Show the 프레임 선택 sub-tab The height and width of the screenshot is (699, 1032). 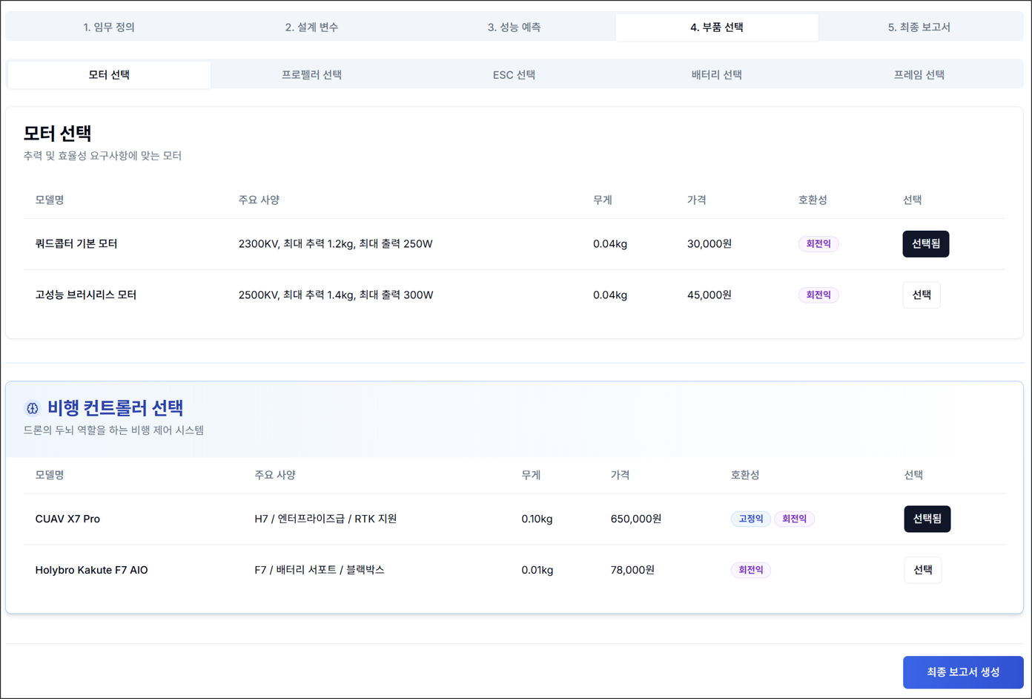pyautogui.click(x=919, y=75)
